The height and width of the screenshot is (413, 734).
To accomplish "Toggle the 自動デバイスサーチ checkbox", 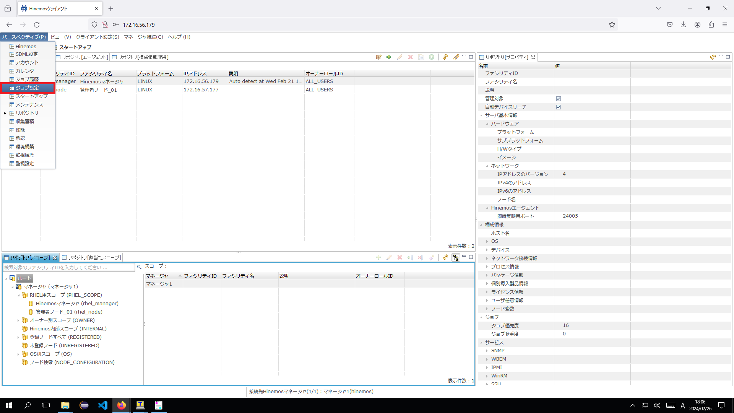I will pyautogui.click(x=559, y=107).
